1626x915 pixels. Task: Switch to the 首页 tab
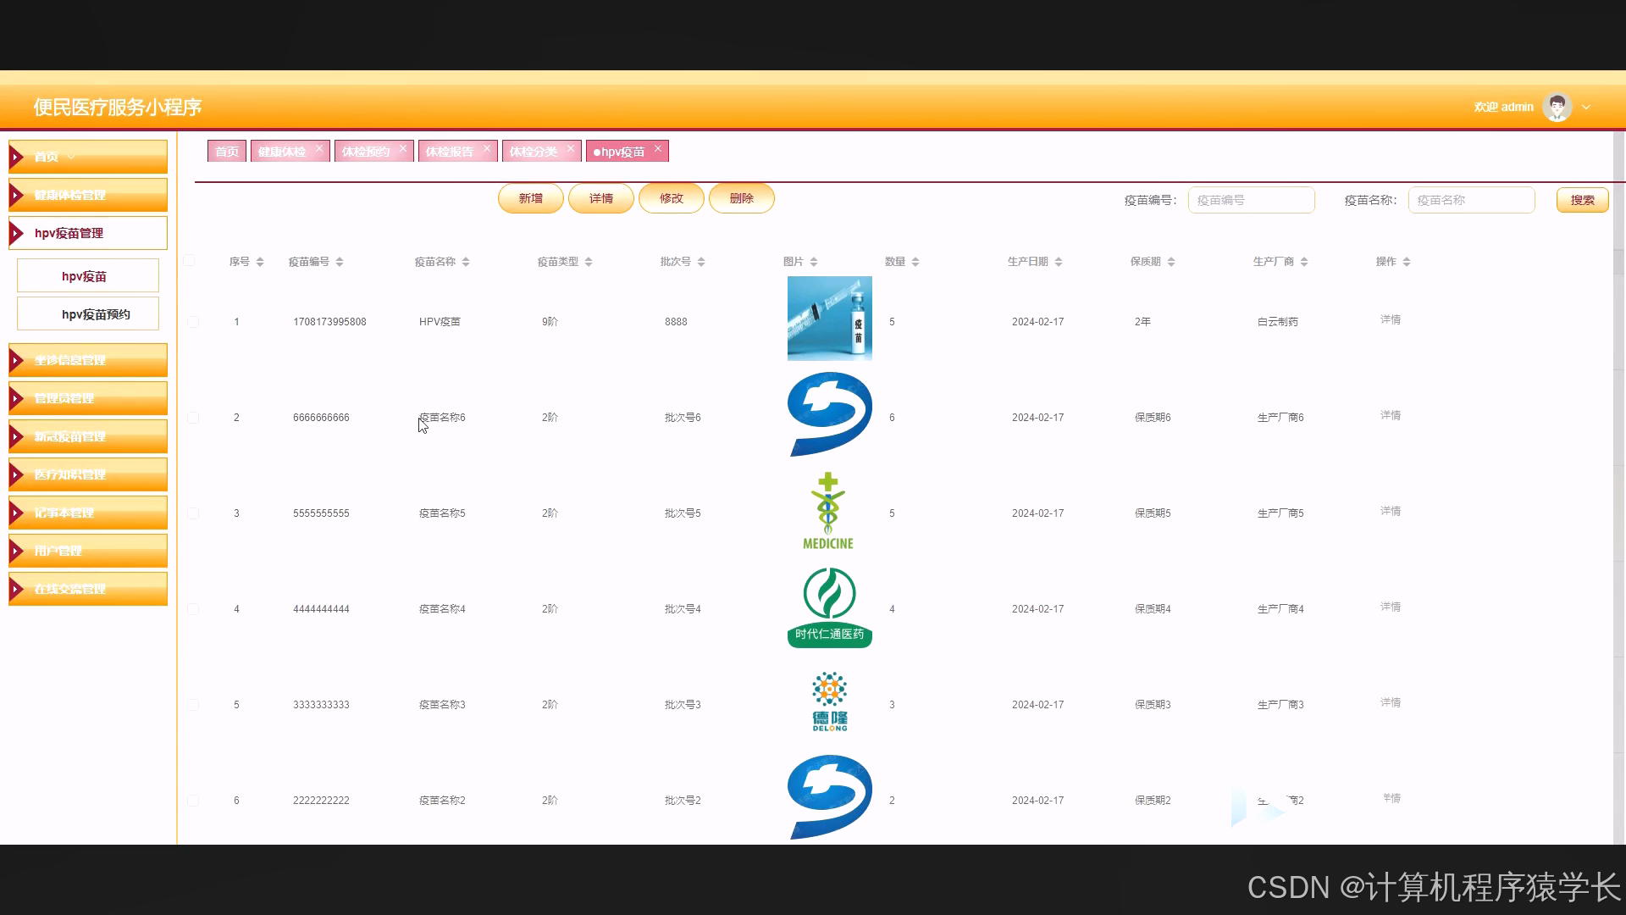pyautogui.click(x=227, y=152)
